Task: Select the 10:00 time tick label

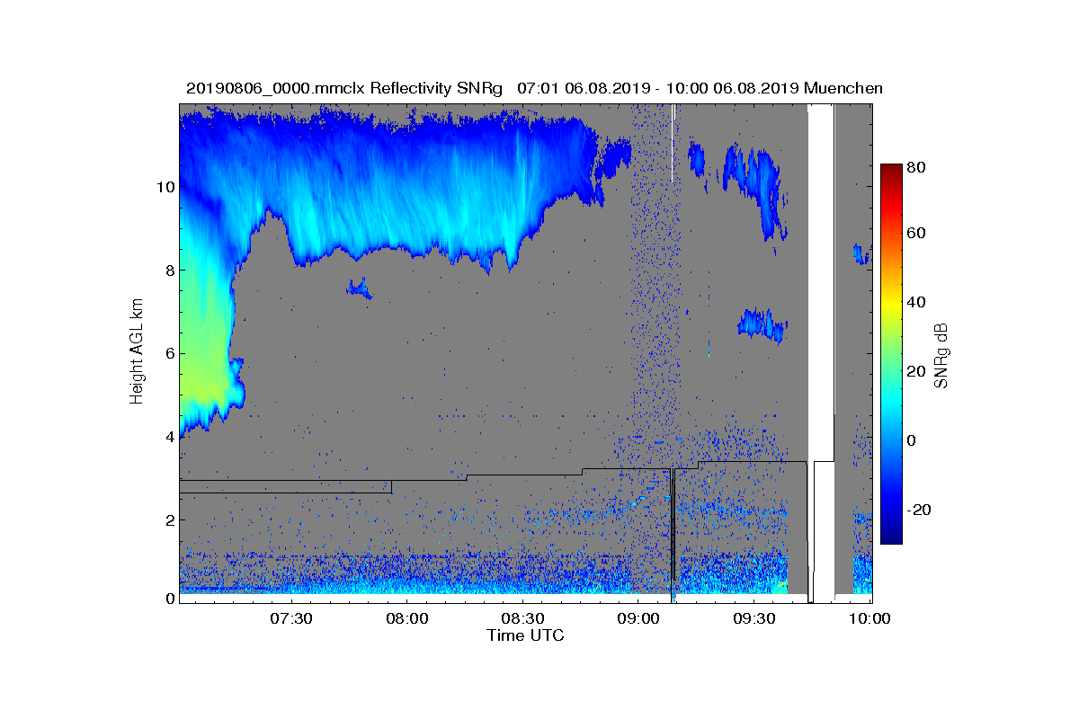Action: (x=870, y=618)
